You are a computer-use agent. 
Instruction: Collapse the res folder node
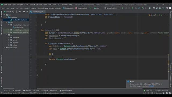6,35
